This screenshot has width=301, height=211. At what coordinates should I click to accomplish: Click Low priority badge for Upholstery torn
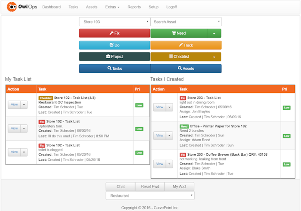coord(139,129)
